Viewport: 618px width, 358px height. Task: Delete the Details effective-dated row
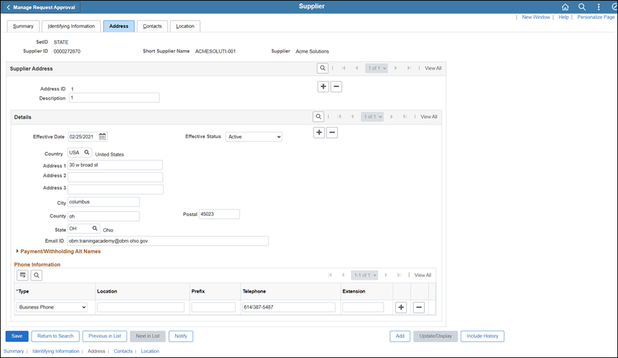(332, 132)
